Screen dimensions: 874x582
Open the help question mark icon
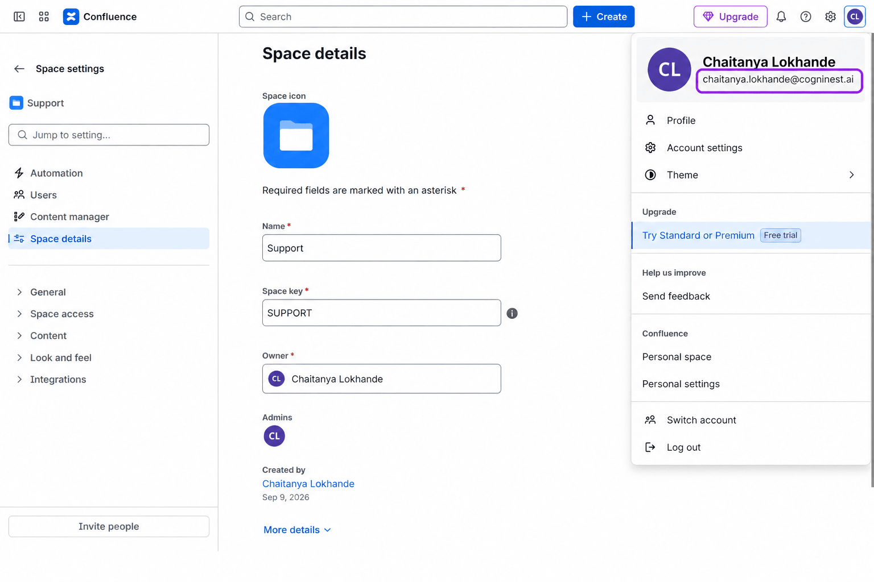(806, 16)
